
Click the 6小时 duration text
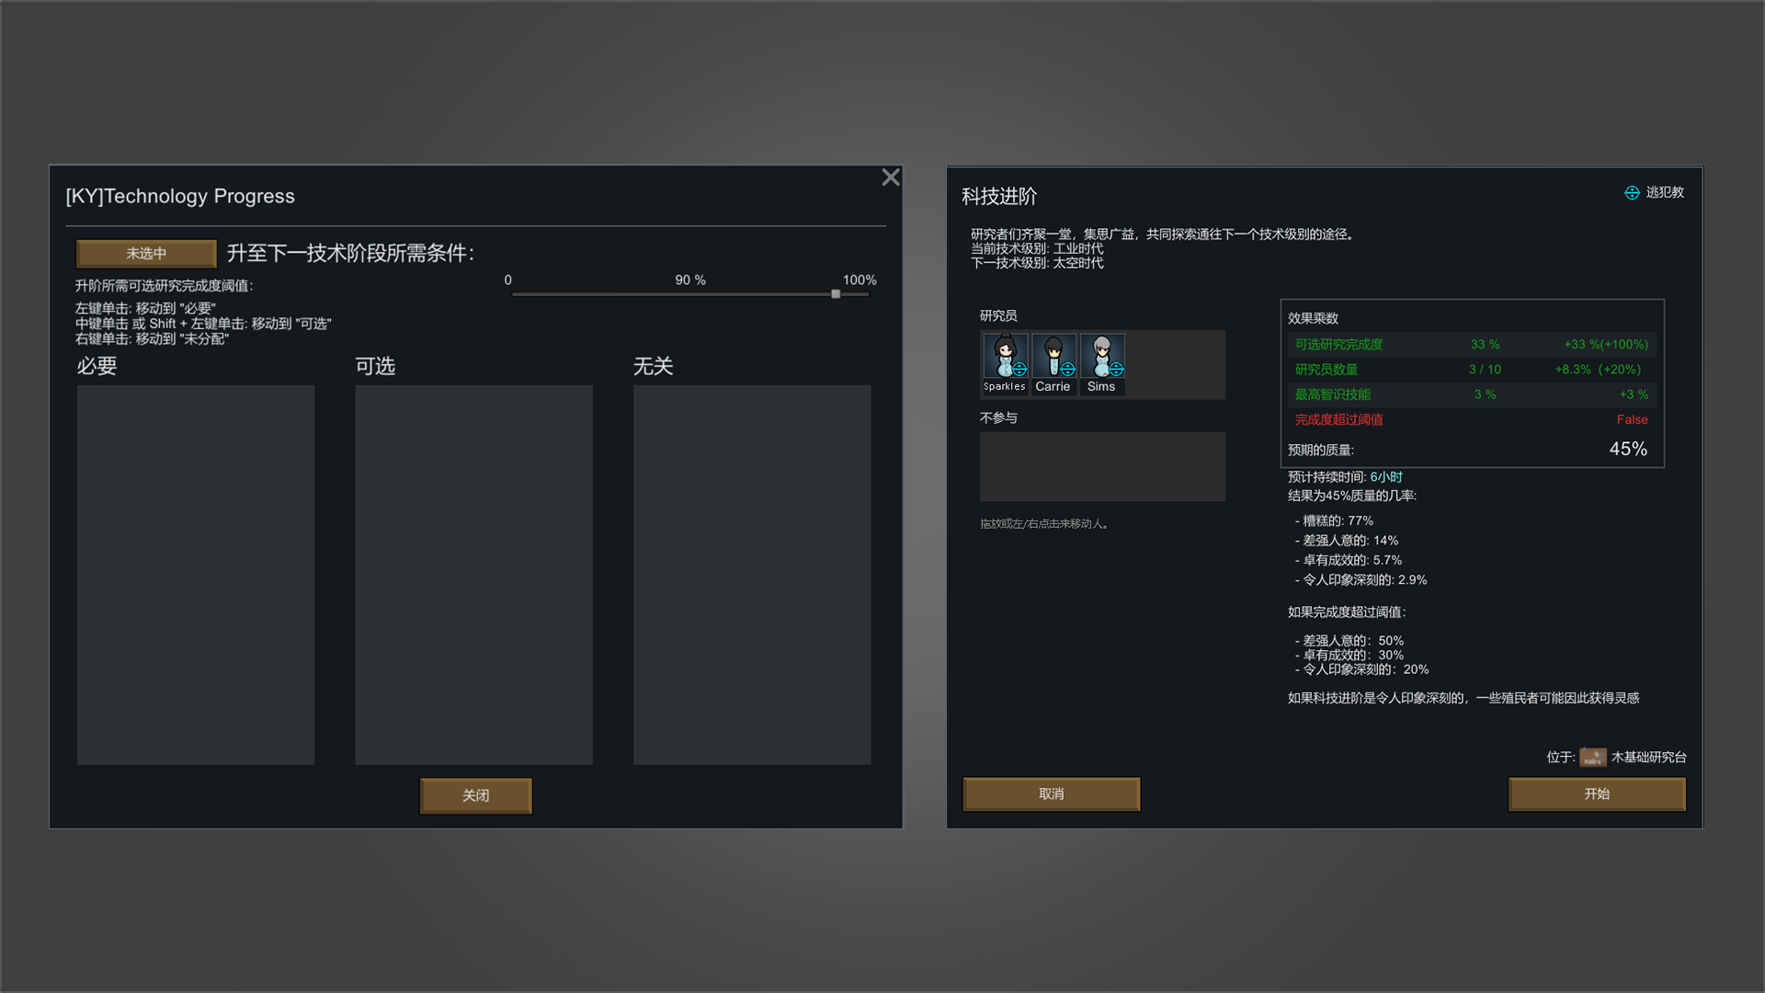(x=1386, y=477)
